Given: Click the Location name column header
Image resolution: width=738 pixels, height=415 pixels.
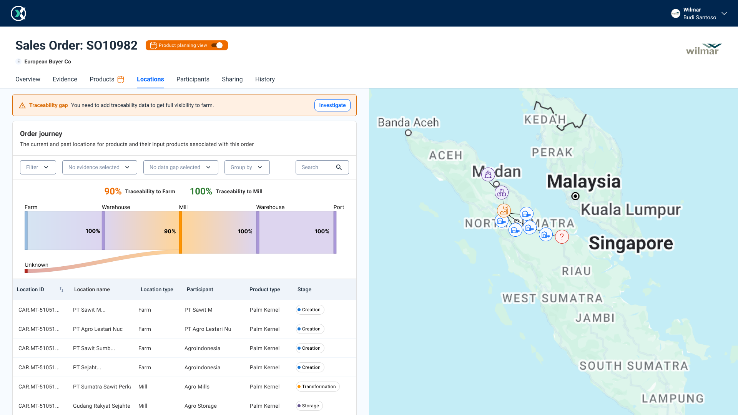Looking at the screenshot, I should point(92,289).
